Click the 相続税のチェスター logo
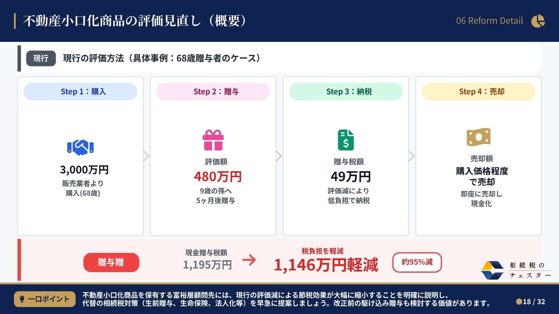This screenshot has width=559, height=314. coord(516,270)
